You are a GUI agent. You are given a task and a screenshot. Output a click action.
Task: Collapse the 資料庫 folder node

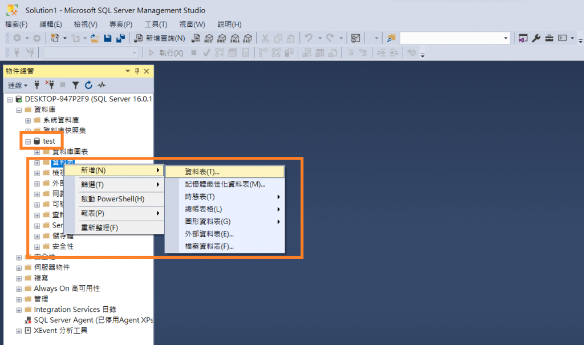[19, 110]
